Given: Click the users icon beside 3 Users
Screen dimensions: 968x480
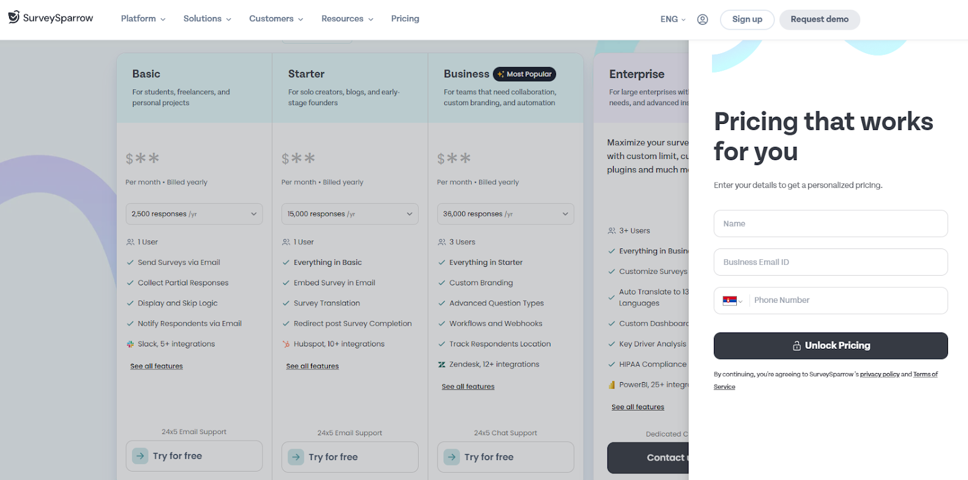Looking at the screenshot, I should tap(442, 242).
